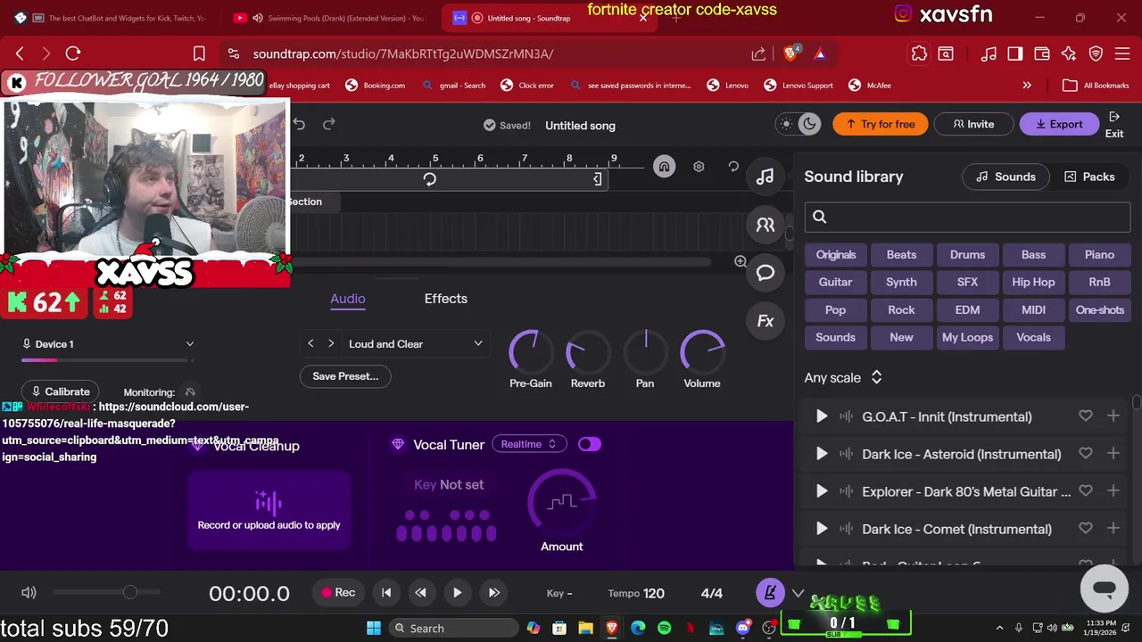Adjust the master volume slider
This screenshot has width=1142, height=642.
click(x=107, y=592)
